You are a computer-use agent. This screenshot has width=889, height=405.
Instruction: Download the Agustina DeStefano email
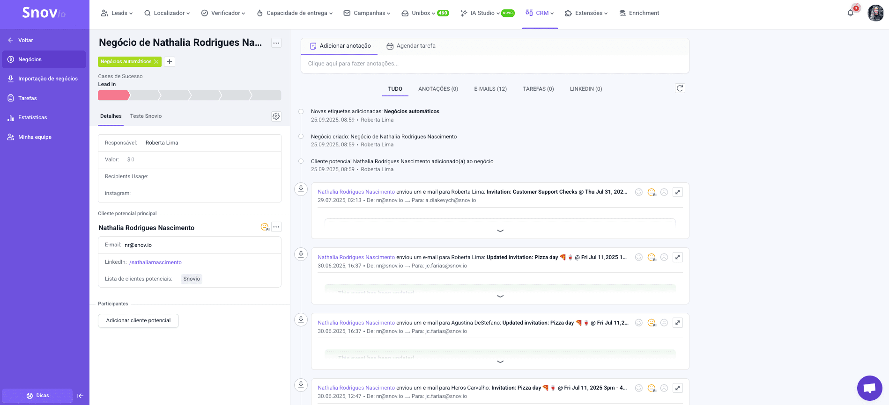coord(301,320)
